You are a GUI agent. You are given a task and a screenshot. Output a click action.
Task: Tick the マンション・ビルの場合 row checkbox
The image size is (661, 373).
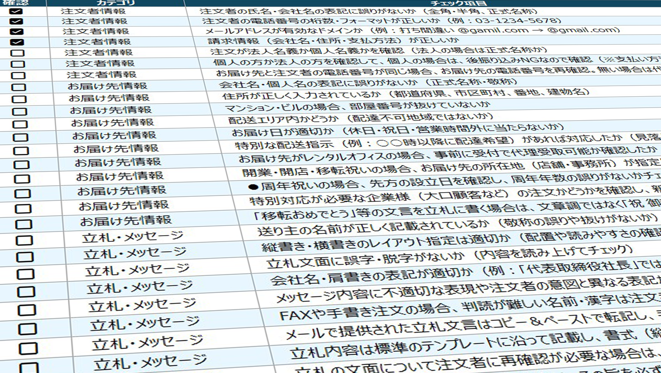pyautogui.click(x=20, y=111)
